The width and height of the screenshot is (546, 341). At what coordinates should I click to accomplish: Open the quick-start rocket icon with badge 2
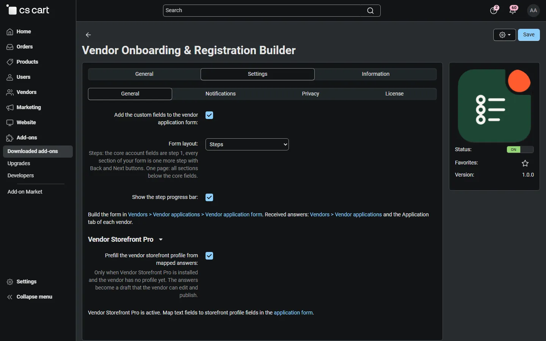pyautogui.click(x=494, y=10)
